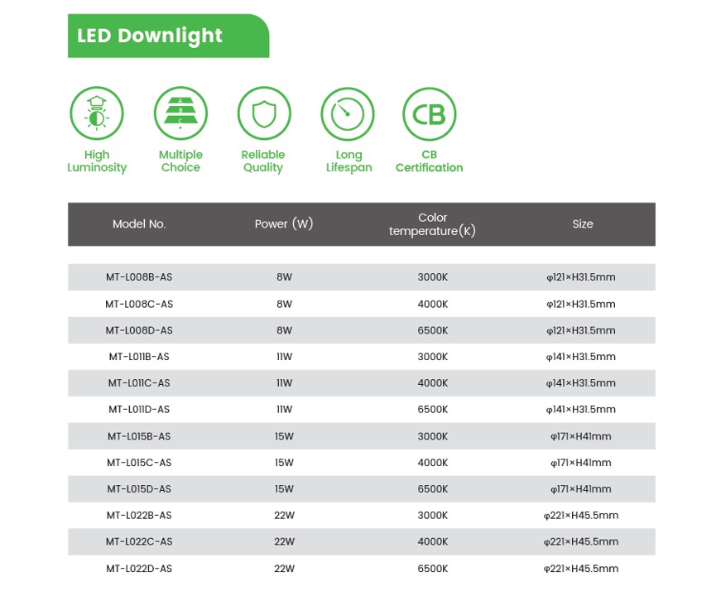
Task: Expand the Size column header
Action: pos(584,223)
